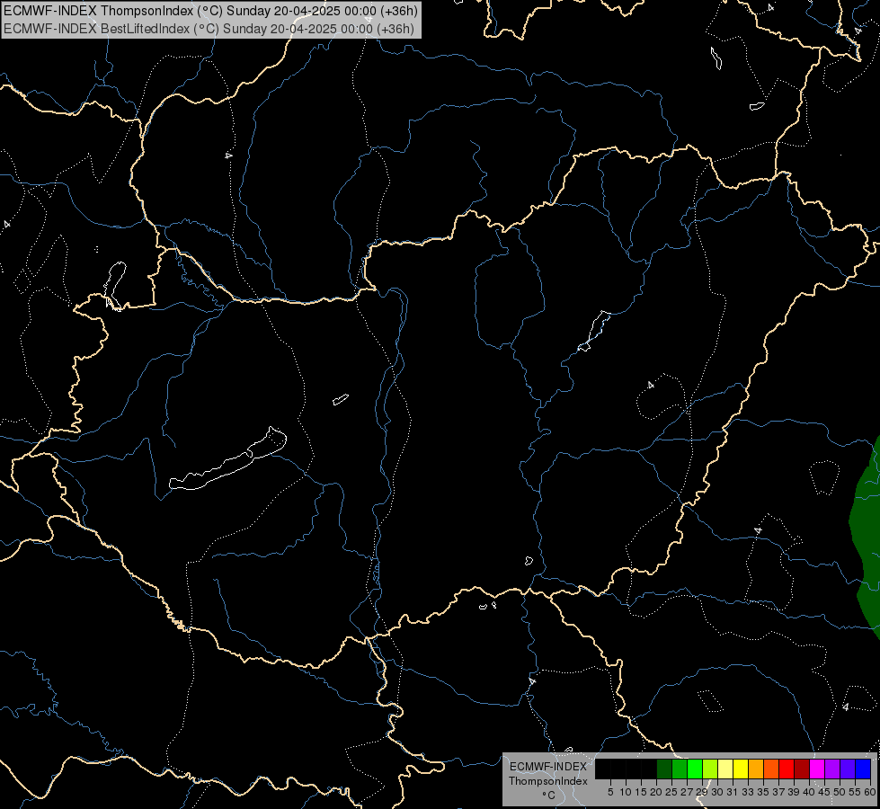Viewport: 880px width, 809px height.
Task: Click the legend value label 40
Action: (x=809, y=792)
